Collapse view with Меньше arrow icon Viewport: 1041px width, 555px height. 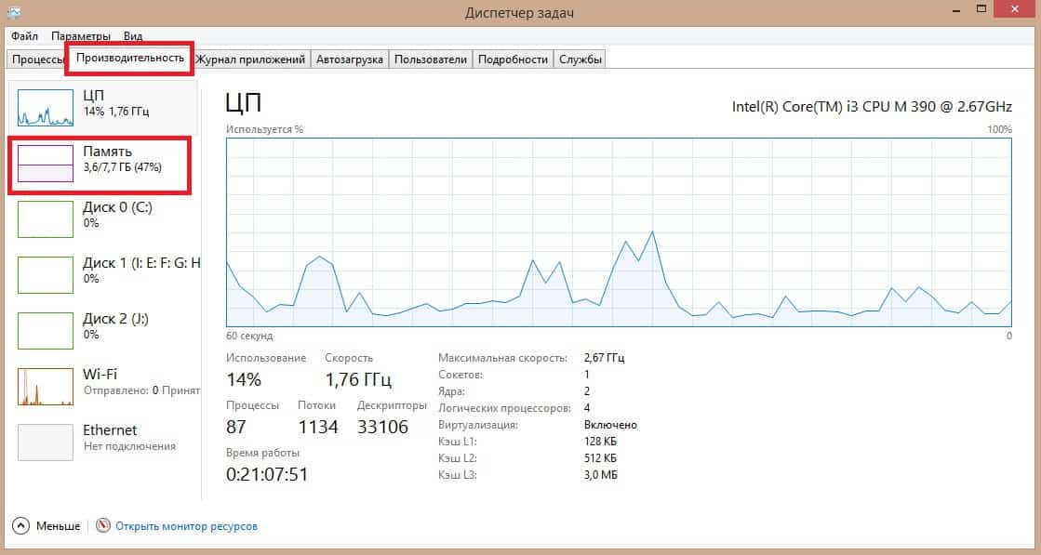tap(21, 526)
